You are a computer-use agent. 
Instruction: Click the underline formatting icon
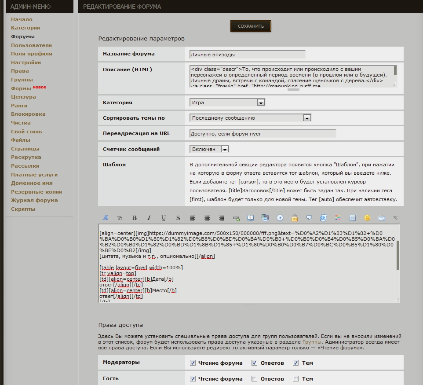click(x=164, y=218)
